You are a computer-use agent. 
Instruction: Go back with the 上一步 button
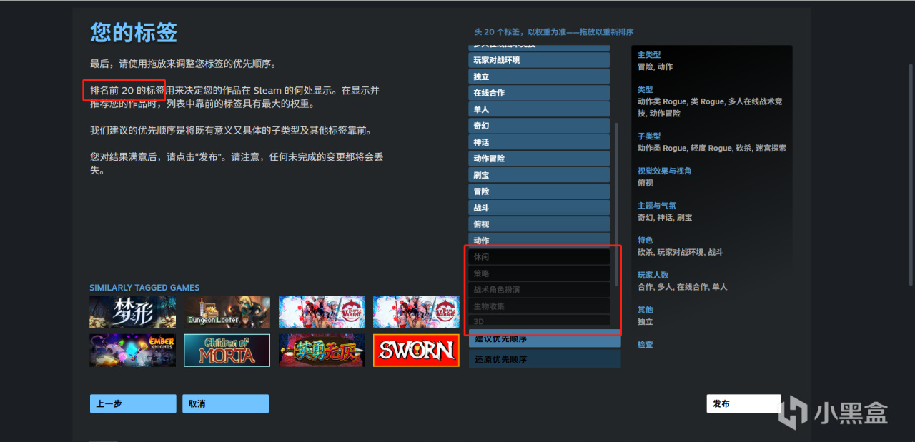pos(133,403)
